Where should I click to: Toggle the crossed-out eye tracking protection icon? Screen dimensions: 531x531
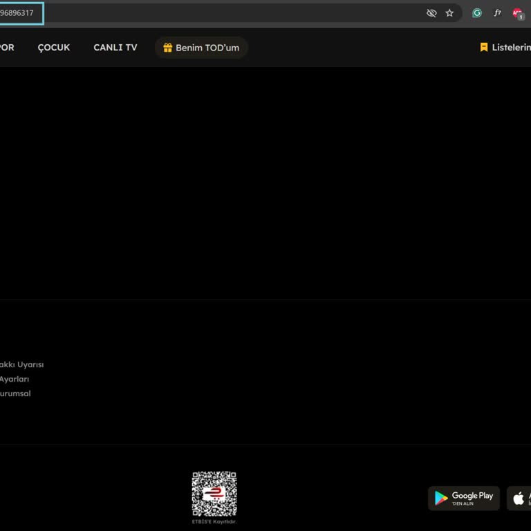pos(431,13)
